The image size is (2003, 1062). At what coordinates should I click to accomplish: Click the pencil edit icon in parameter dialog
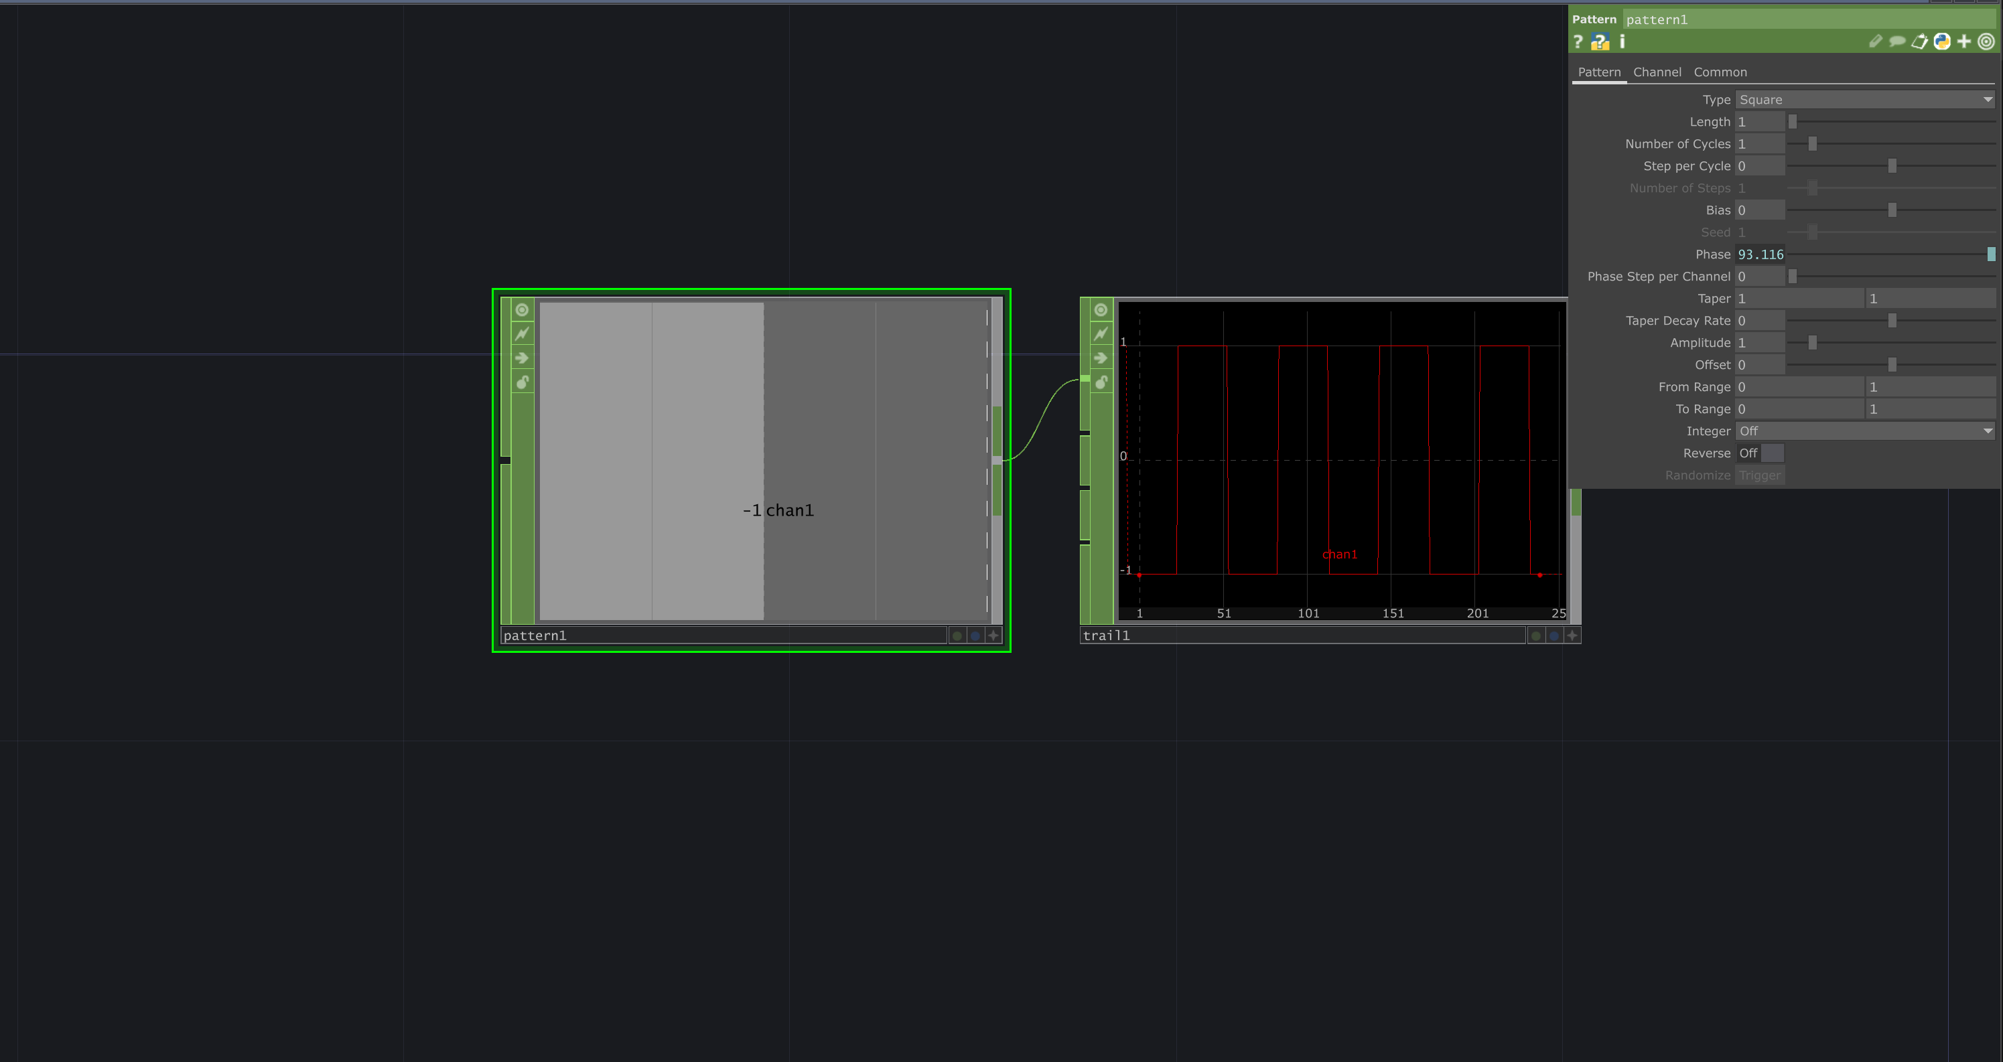[1874, 42]
